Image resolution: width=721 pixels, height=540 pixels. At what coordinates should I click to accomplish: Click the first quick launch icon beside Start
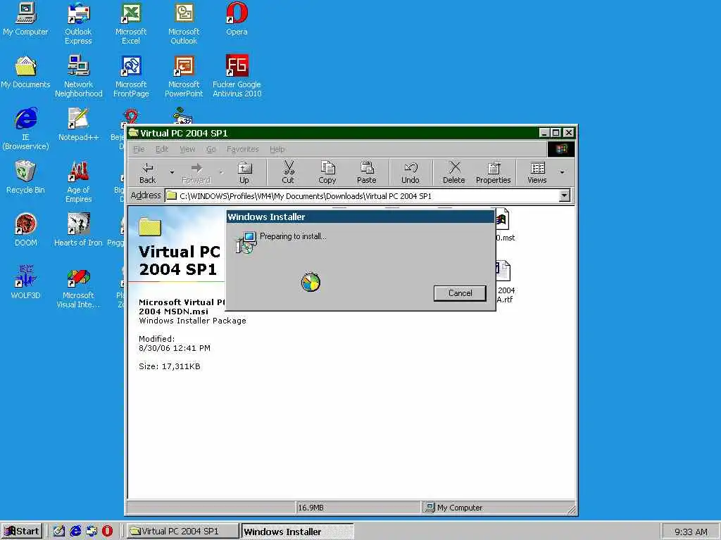point(59,532)
